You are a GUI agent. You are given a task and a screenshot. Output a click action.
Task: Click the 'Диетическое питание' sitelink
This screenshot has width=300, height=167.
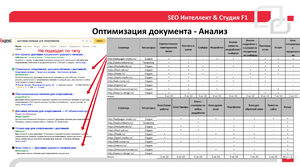click(67, 72)
